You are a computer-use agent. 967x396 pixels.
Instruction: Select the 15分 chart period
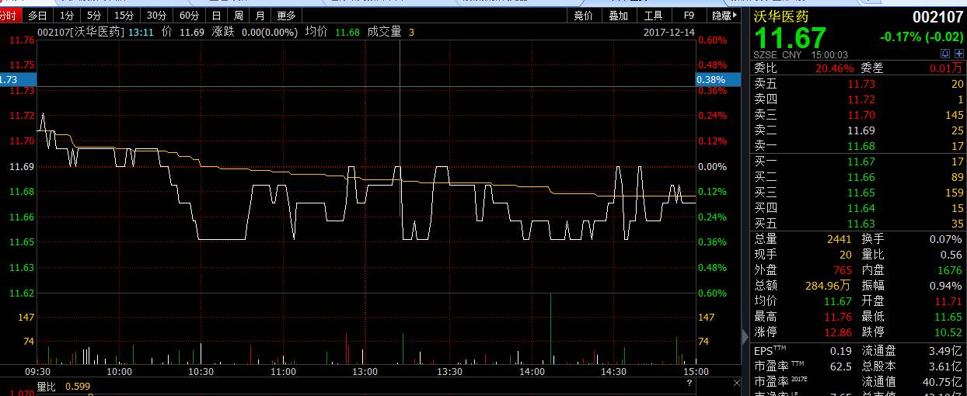tap(123, 15)
